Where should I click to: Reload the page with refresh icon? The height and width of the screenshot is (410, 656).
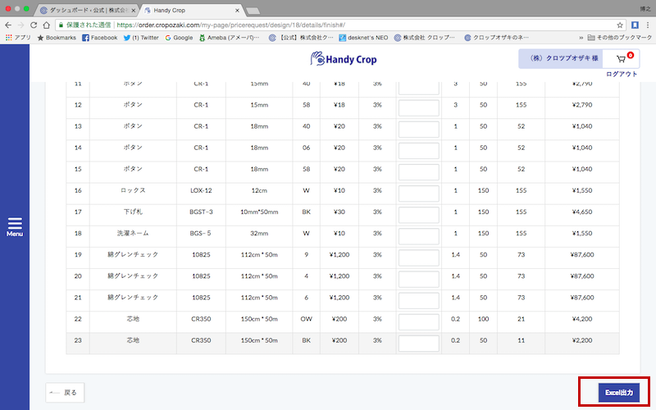tap(34, 25)
